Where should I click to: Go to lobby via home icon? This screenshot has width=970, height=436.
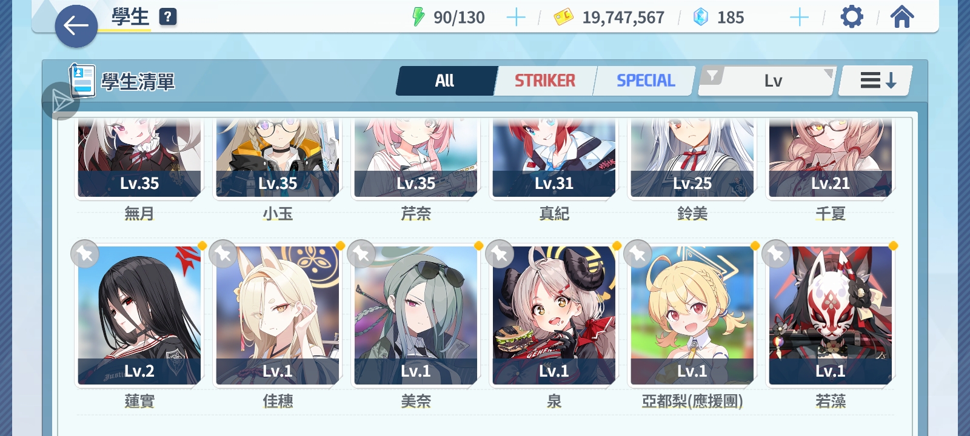point(902,17)
